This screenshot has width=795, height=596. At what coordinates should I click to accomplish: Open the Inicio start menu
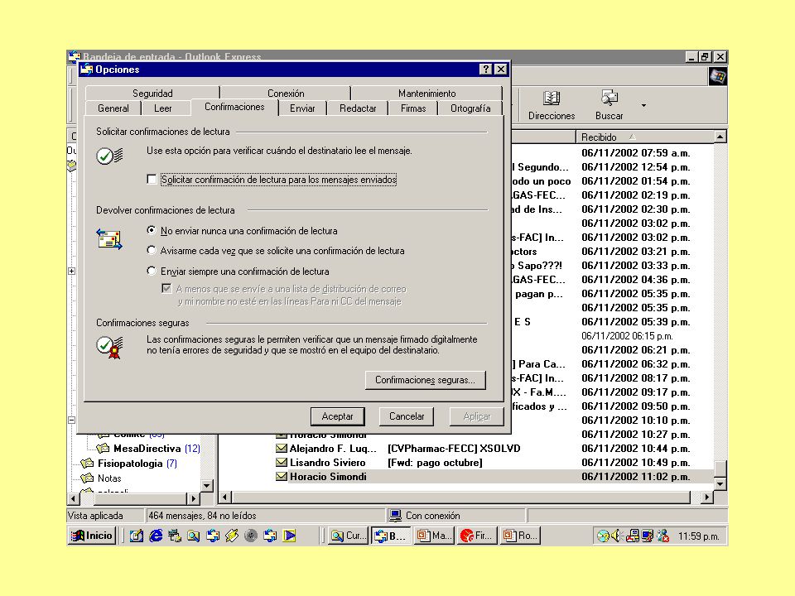tap(92, 536)
